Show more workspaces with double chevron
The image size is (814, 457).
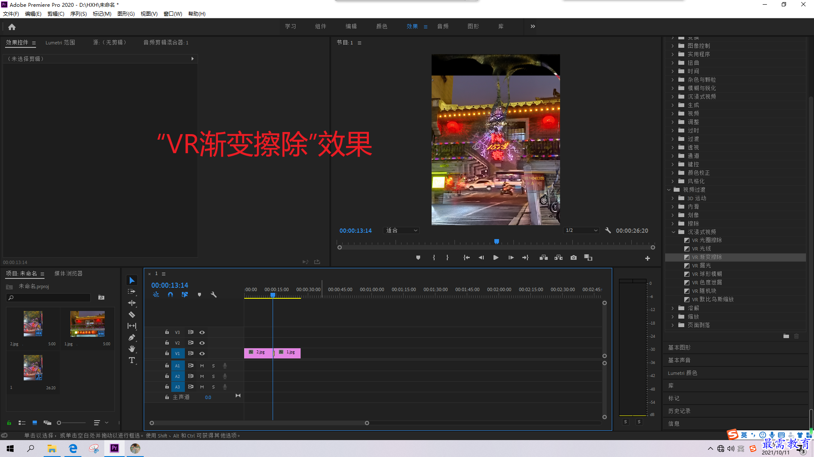coord(533,26)
